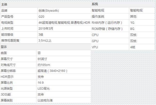Viewport: 156px width, 105px height.
Task: Click the 系统 section header
Action: point(95,4)
